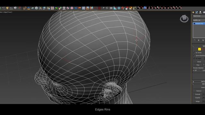Image resolution: width=205 pixels, height=115 pixels.
Task: Click the pink circular toolbar icon
Action: [72, 8]
